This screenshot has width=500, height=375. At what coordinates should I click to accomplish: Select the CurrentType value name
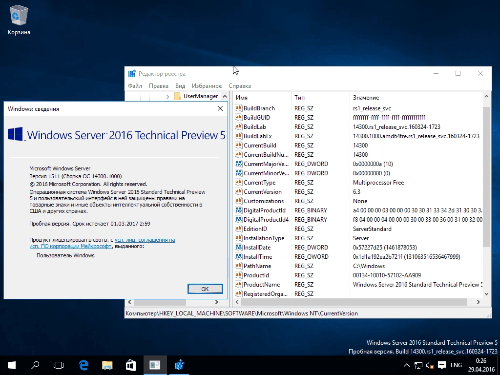tap(259, 183)
